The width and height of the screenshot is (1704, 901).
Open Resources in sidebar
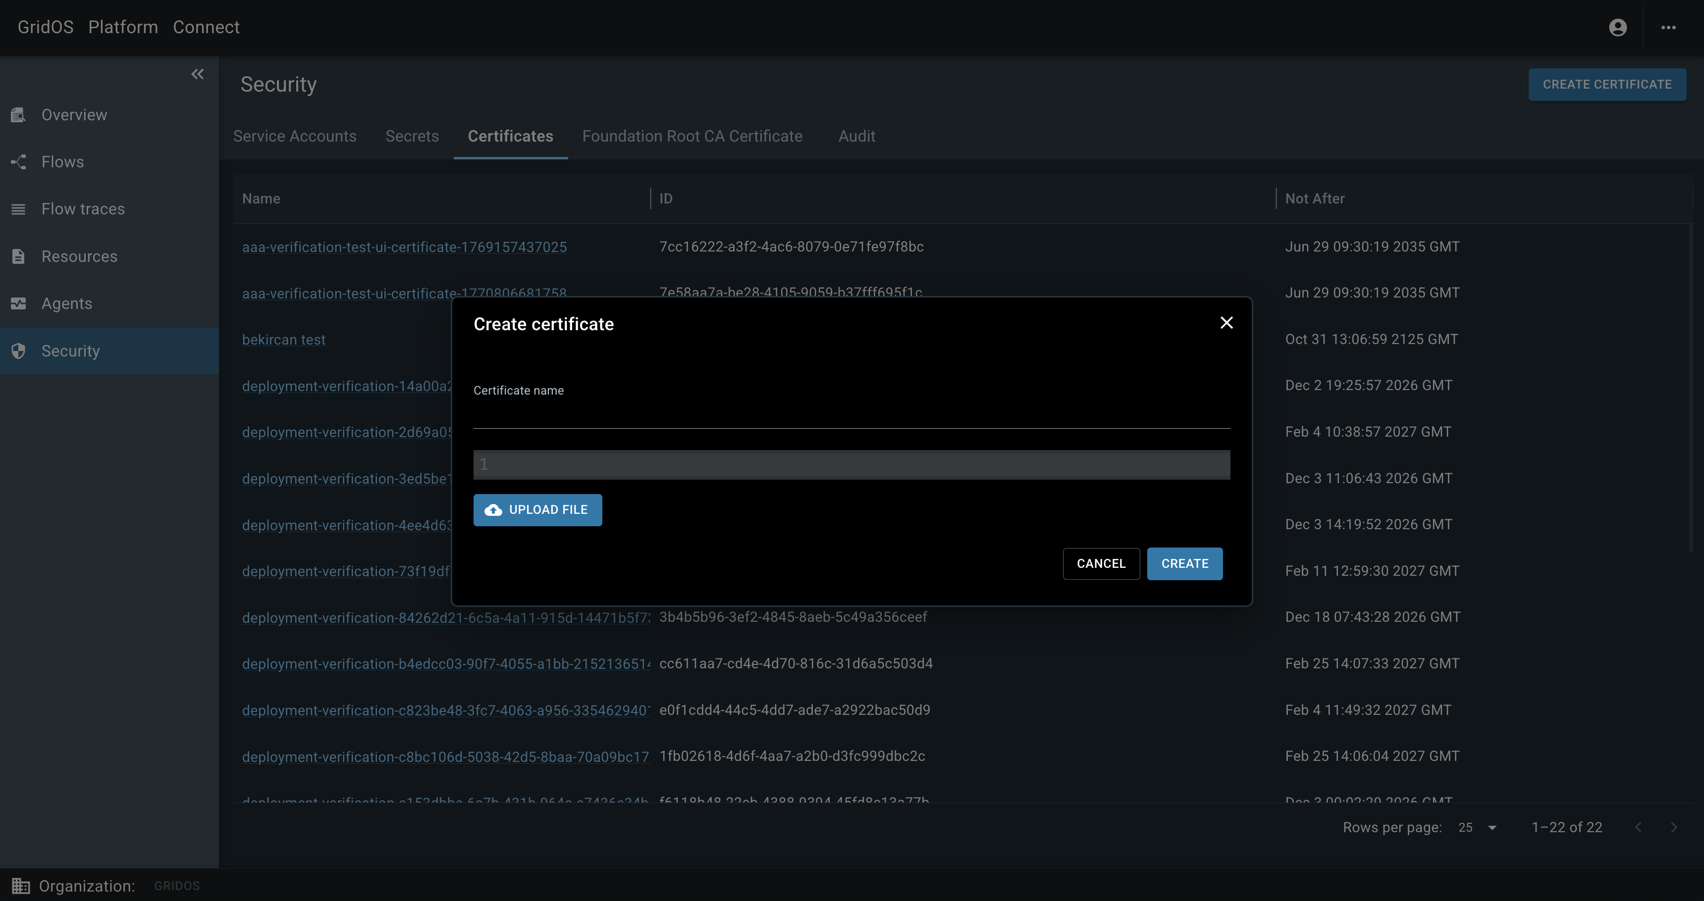[x=109, y=256]
